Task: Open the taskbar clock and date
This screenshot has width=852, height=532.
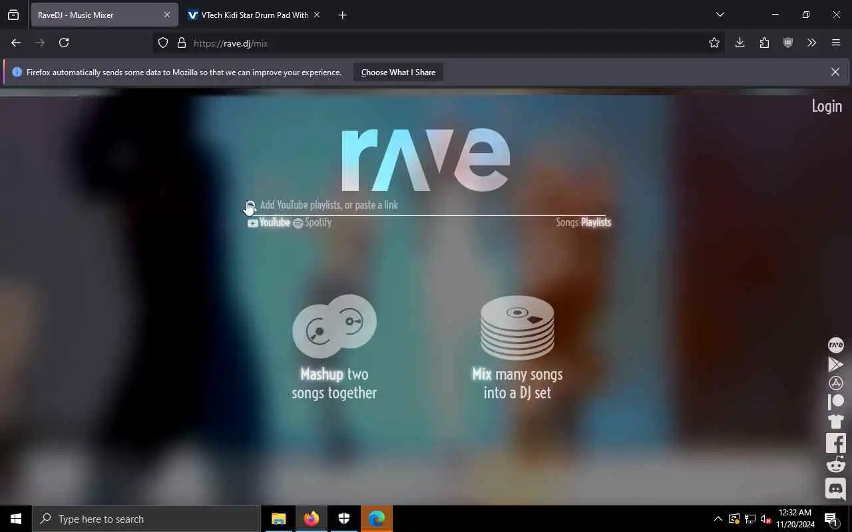Action: coord(795,519)
